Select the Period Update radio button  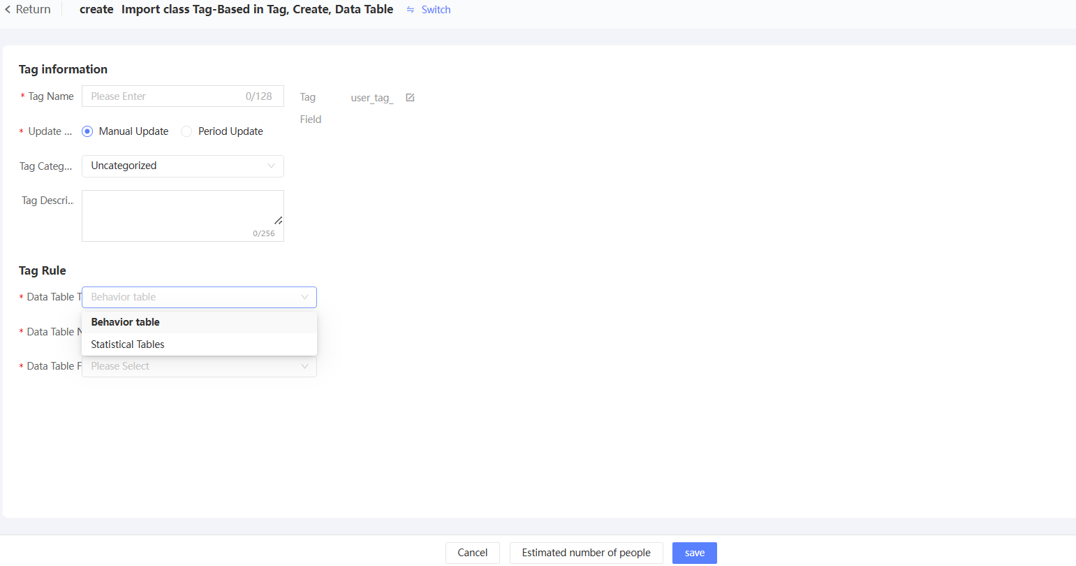186,131
